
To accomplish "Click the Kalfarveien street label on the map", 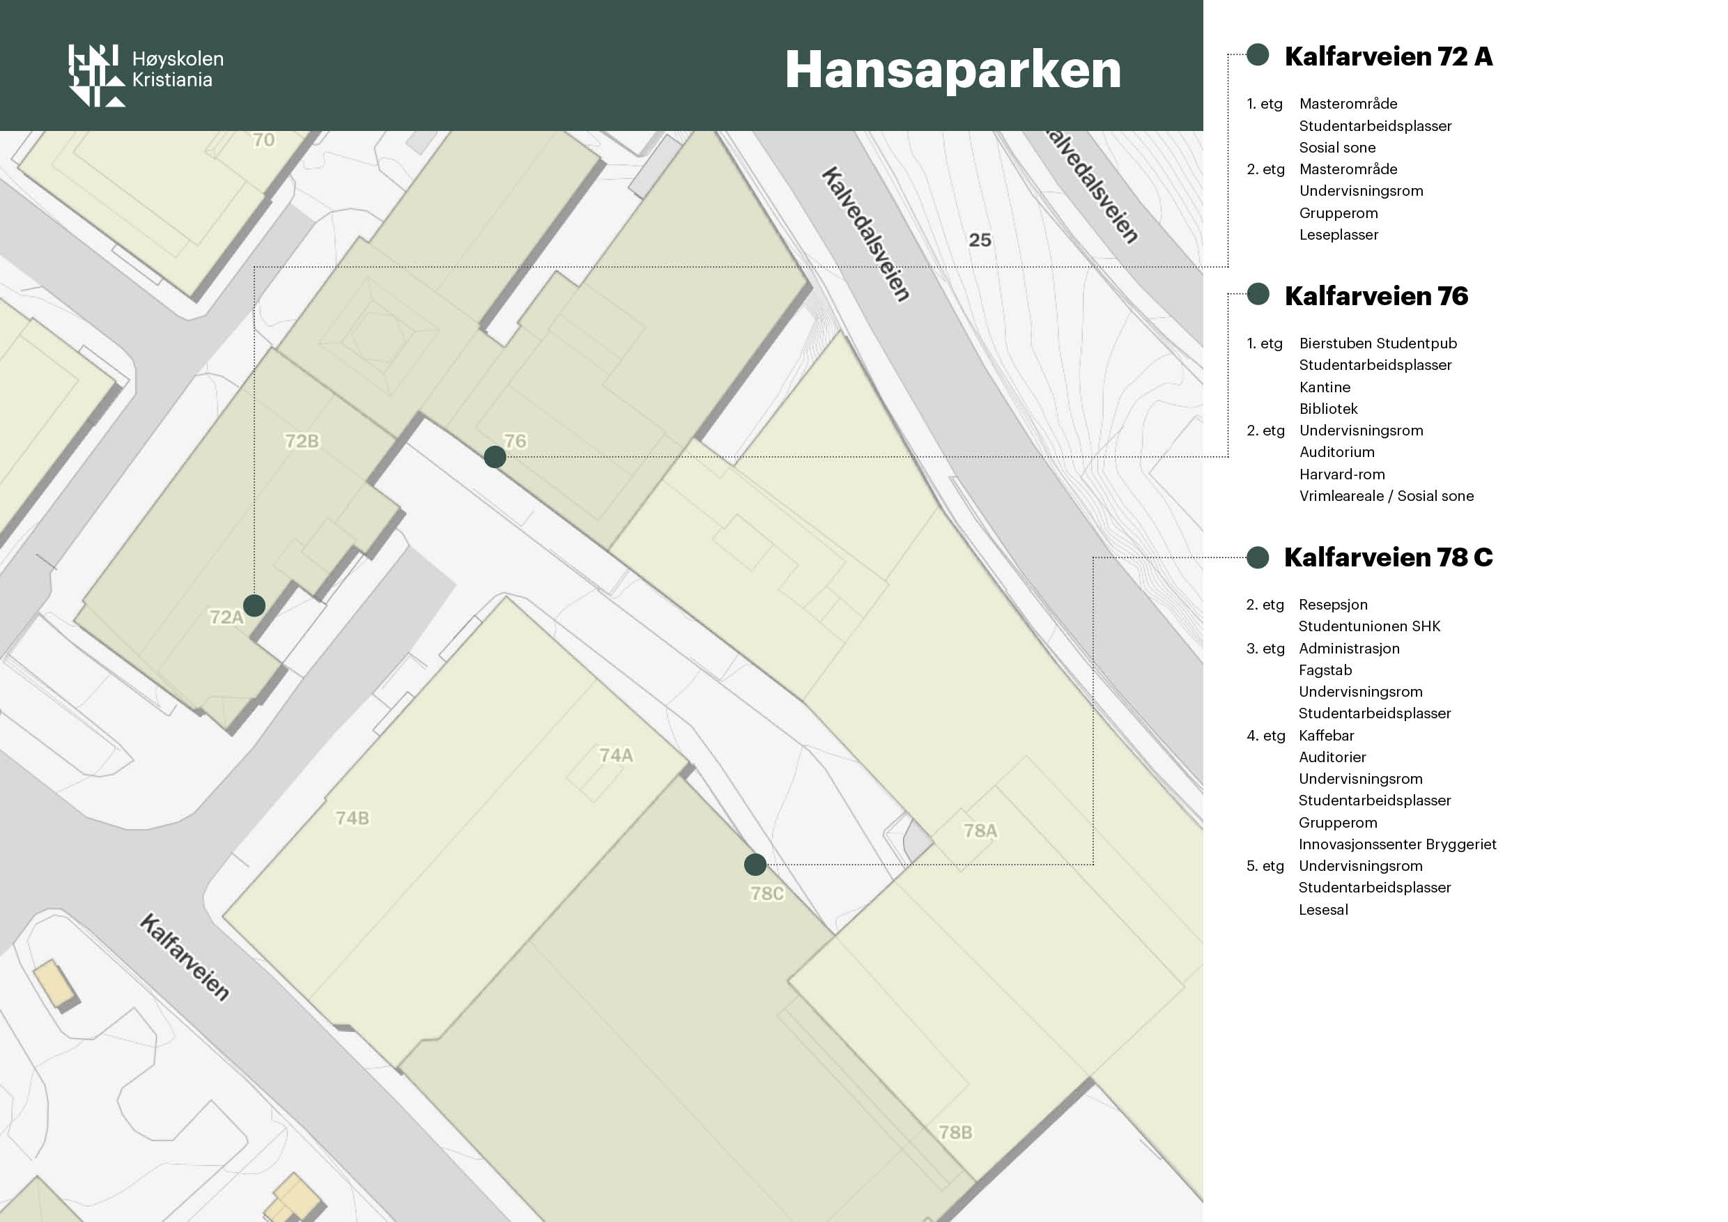I will [x=185, y=957].
